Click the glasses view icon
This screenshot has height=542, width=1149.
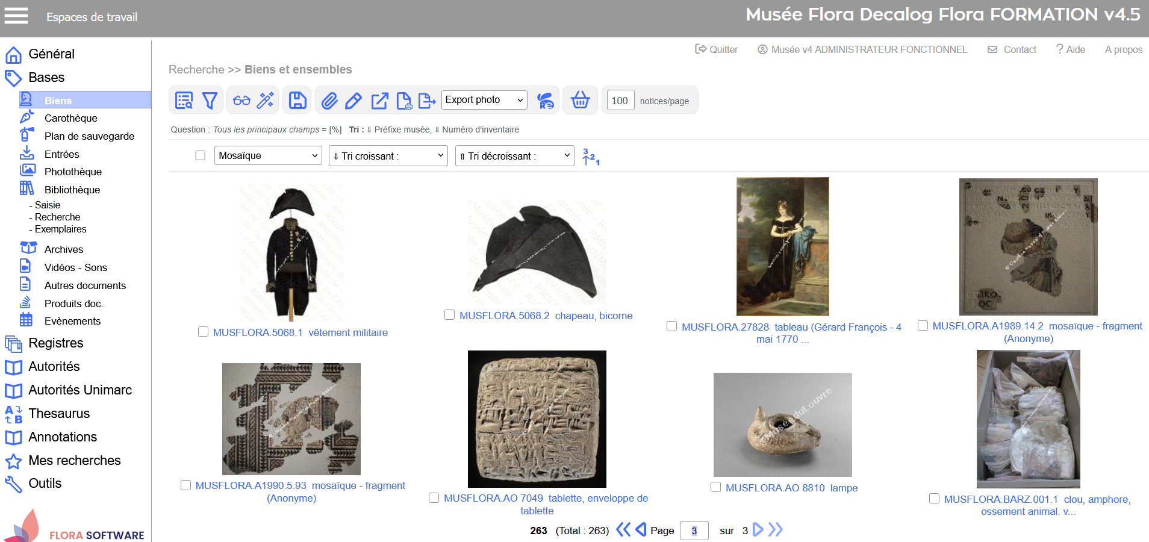pos(241,101)
